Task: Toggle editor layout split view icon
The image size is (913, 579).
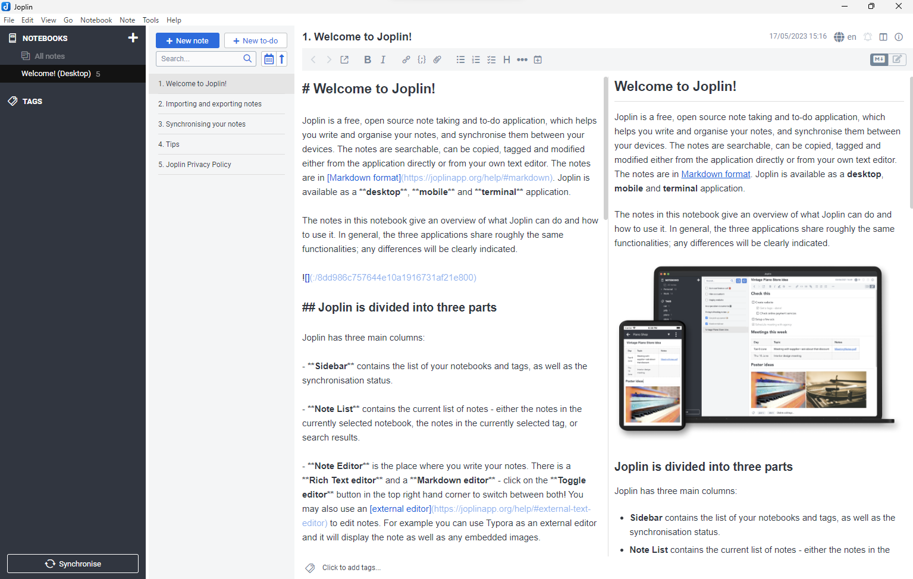Action: [x=883, y=37]
